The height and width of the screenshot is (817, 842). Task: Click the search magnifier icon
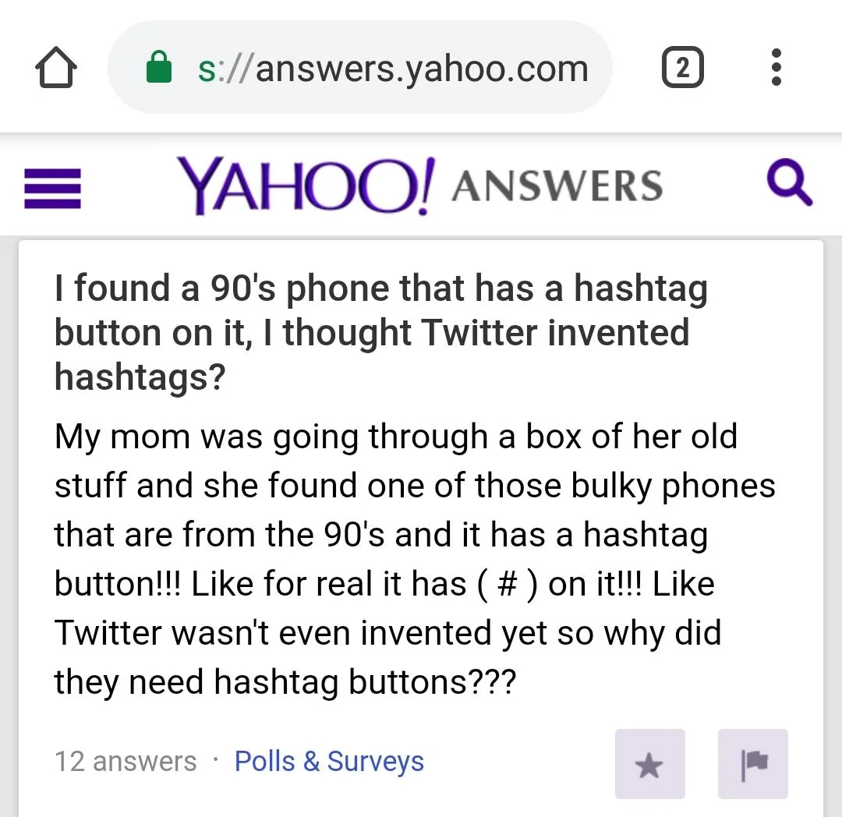click(x=791, y=184)
